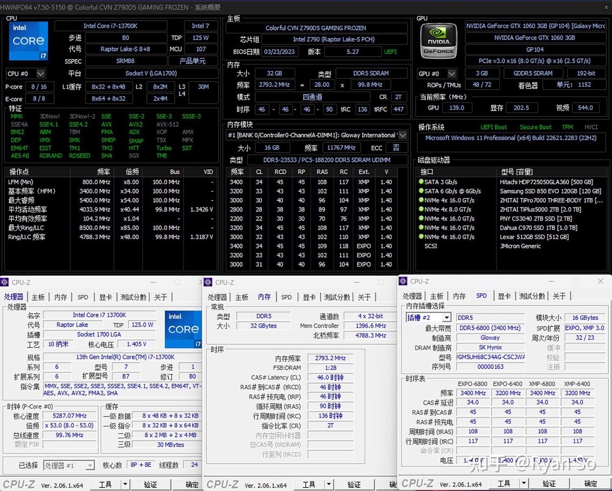Screen dimensions: 612x491
Task: Close the rightmost CPU-Z SPD window
Action: pos(600,281)
